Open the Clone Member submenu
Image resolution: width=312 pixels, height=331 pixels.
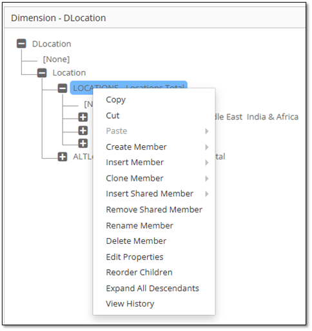point(154,179)
